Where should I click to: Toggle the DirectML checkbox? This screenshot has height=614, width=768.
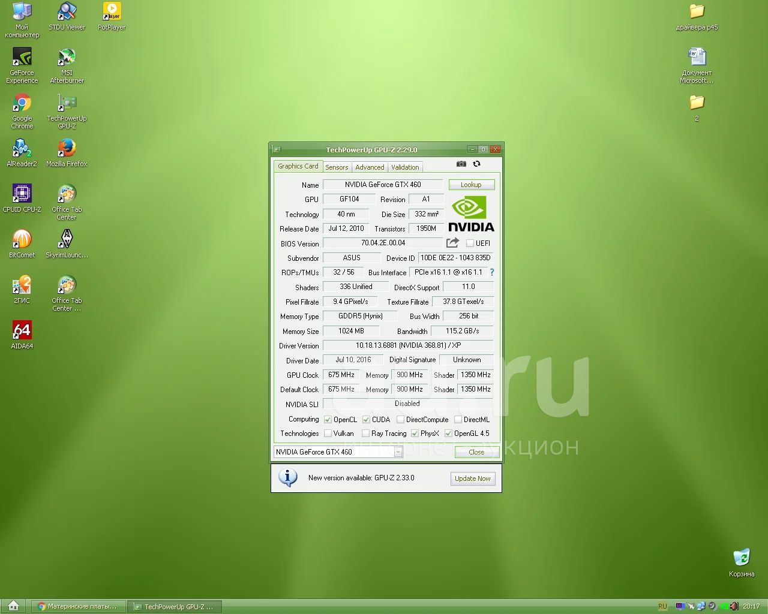click(x=458, y=420)
